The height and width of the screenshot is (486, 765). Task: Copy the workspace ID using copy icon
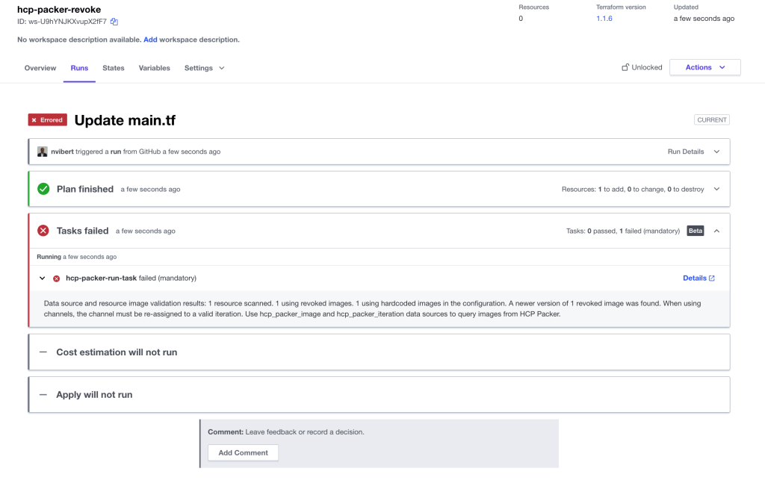point(114,22)
